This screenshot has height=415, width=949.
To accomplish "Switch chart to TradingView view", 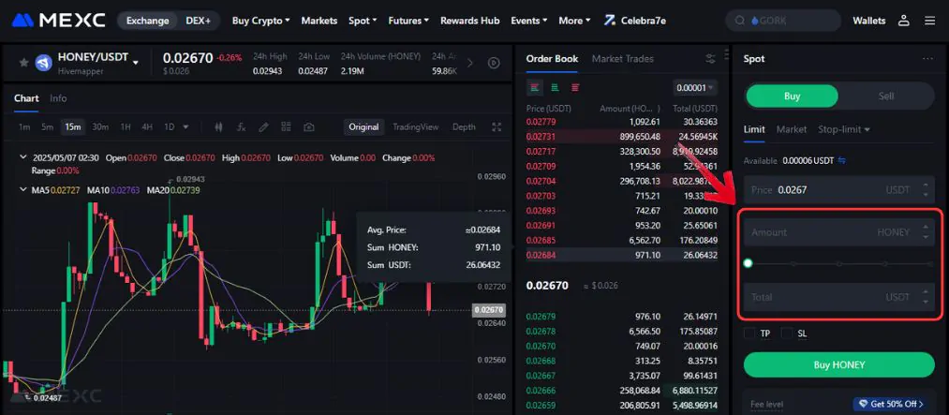I will (415, 127).
